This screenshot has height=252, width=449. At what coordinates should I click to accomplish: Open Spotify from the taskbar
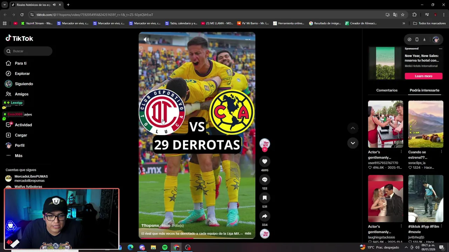(x=165, y=247)
